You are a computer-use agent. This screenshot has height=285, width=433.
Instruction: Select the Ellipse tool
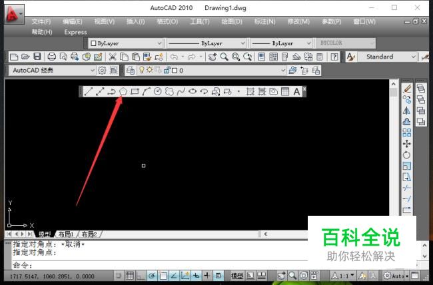[x=193, y=91]
